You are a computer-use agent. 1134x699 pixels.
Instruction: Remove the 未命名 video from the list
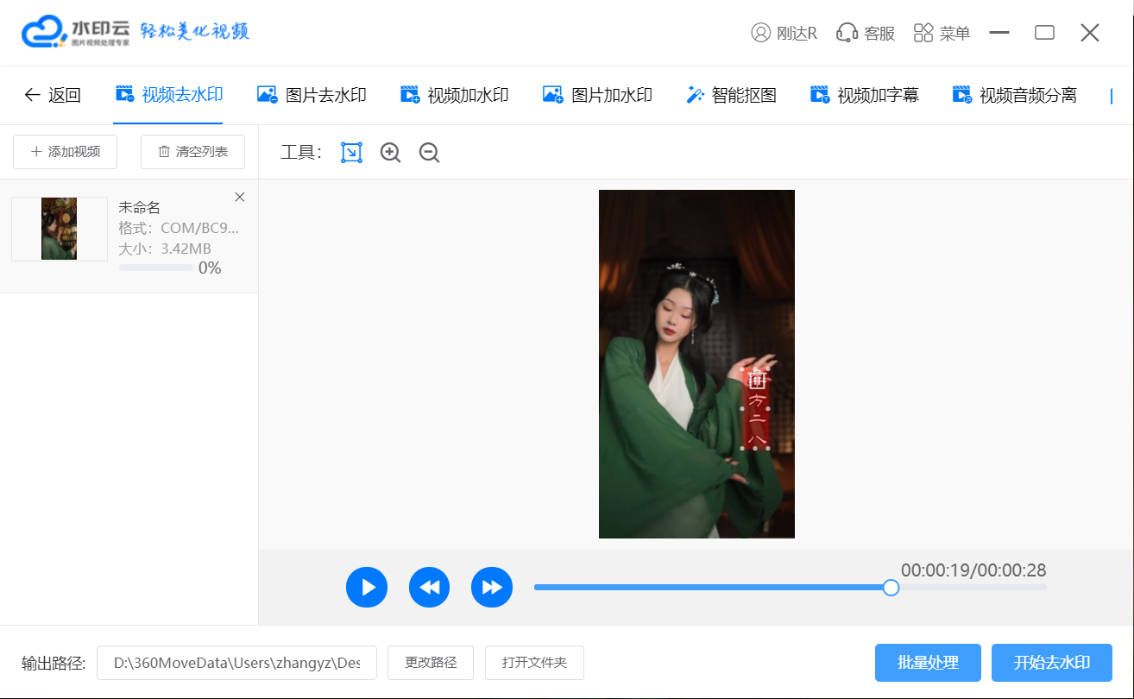[240, 197]
